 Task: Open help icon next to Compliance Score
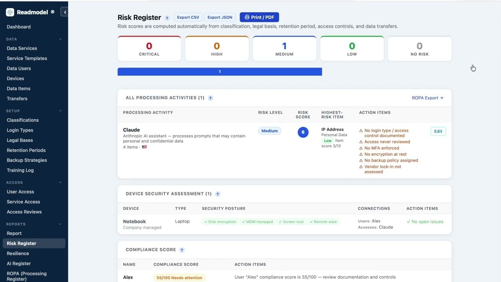tap(182, 250)
